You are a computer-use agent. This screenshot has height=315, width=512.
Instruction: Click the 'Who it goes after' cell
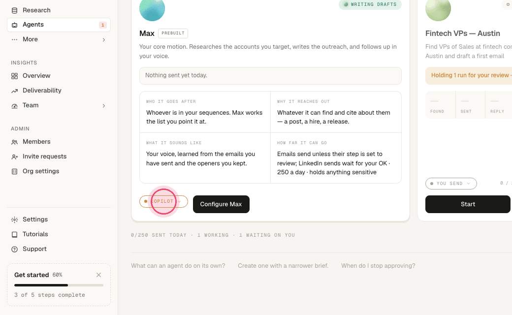point(205,112)
